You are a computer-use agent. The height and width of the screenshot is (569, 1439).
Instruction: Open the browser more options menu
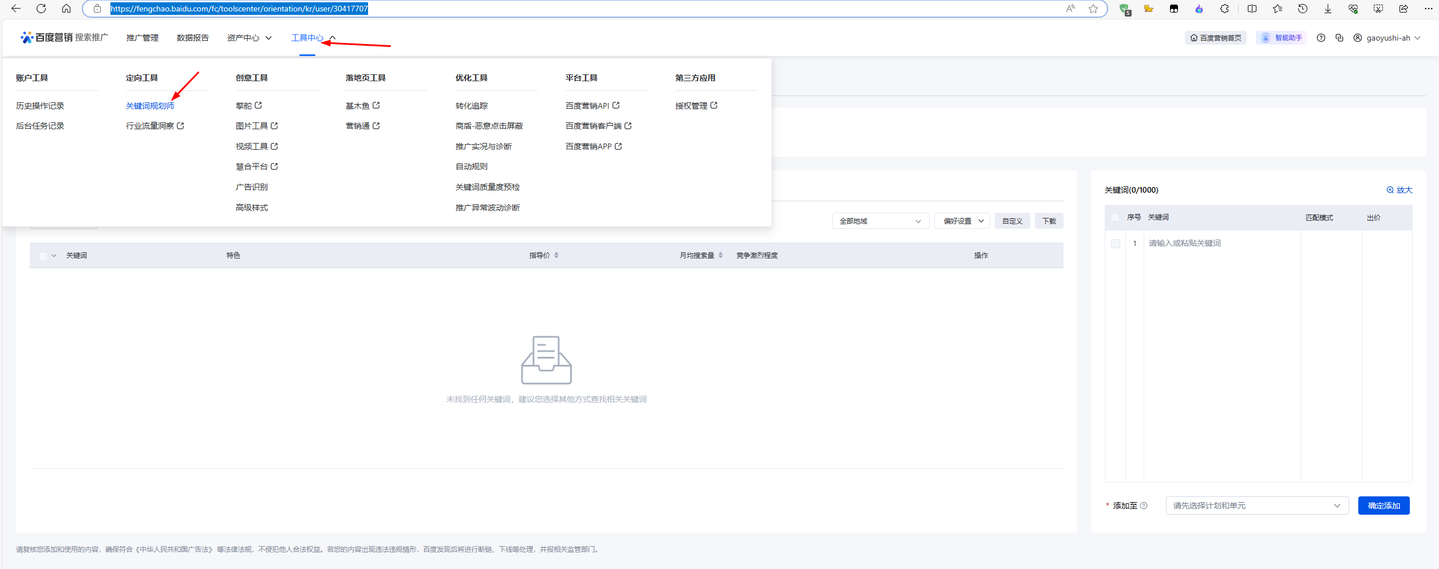click(1428, 9)
